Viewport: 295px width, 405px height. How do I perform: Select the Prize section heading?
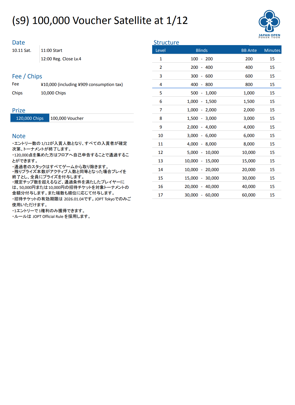pyautogui.click(x=19, y=110)
